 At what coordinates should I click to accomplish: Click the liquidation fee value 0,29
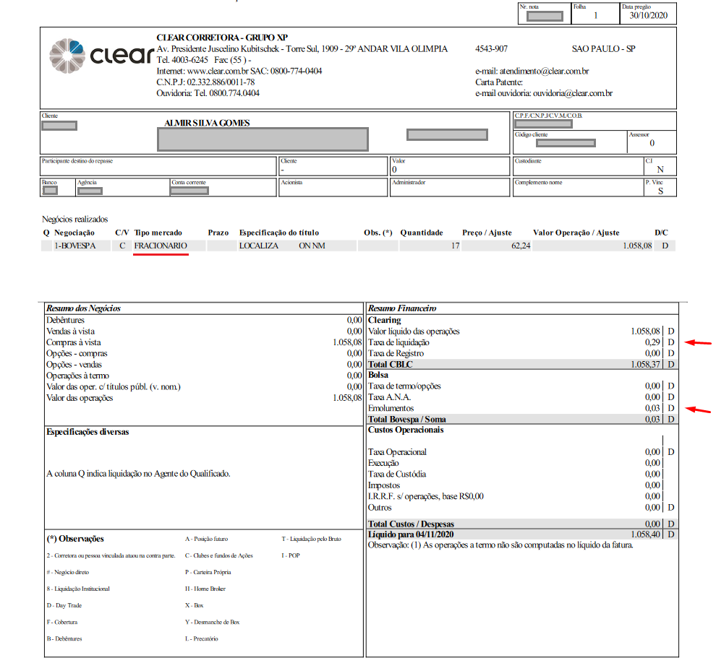click(652, 342)
